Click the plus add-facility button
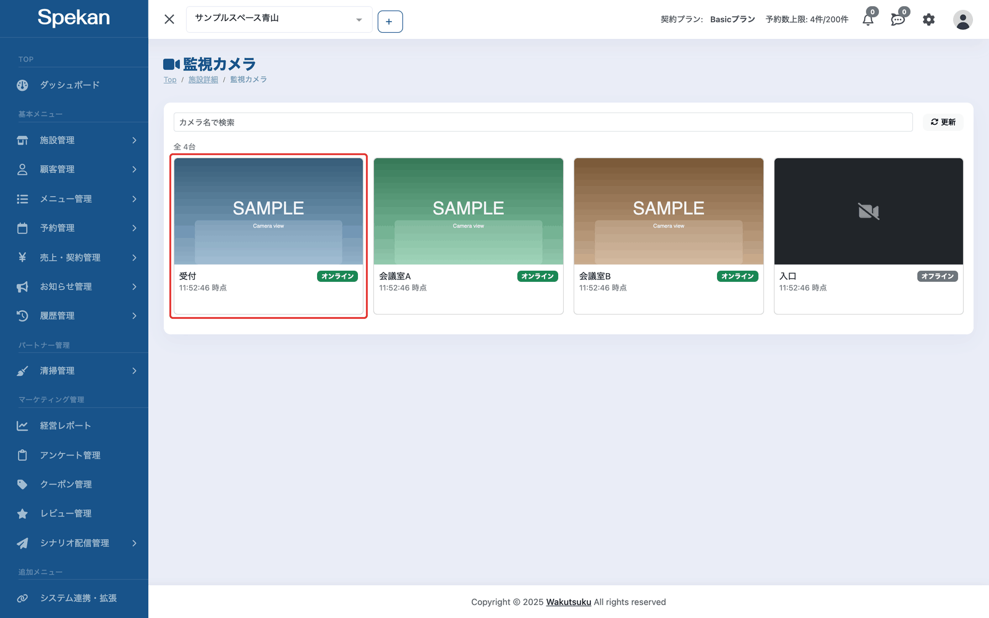Viewport: 989px width, 618px height. click(390, 22)
